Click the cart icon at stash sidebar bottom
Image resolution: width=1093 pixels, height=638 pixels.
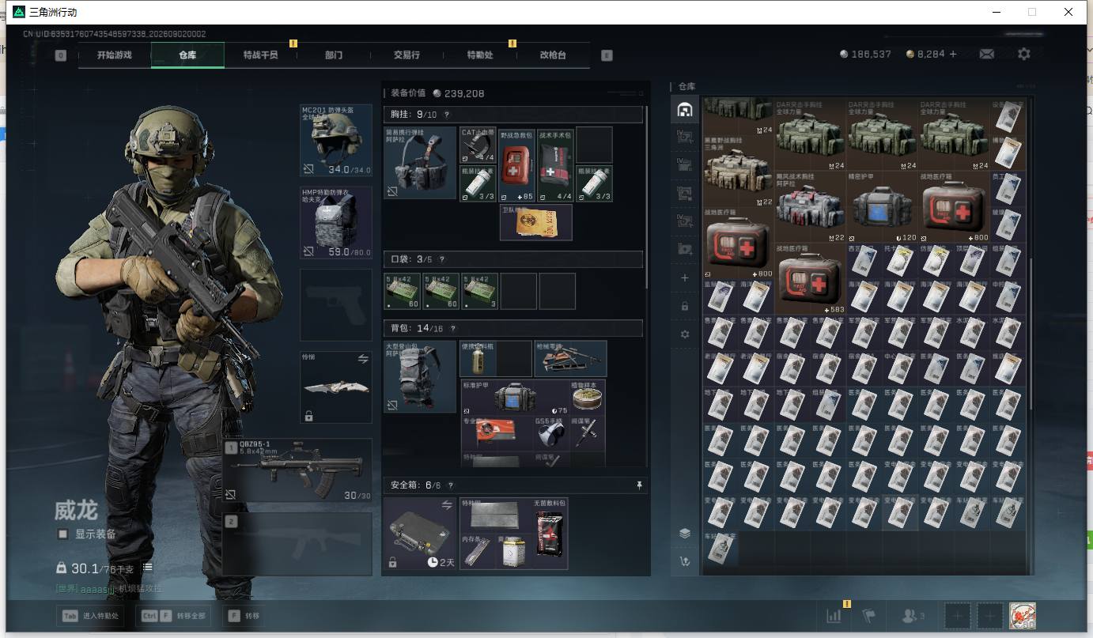point(685,561)
